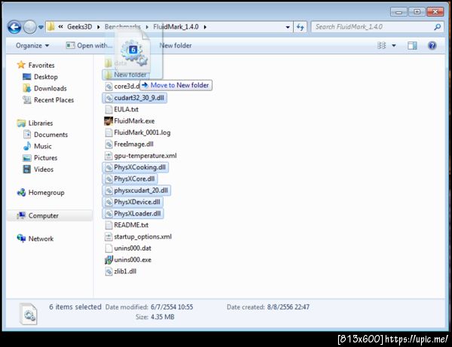Select Libraries in the navigation pane
The image size is (452, 347).
(x=41, y=123)
